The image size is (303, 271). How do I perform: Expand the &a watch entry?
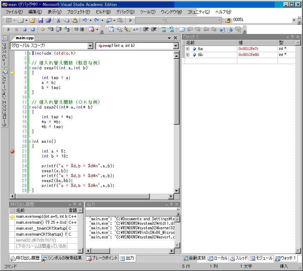(188, 49)
